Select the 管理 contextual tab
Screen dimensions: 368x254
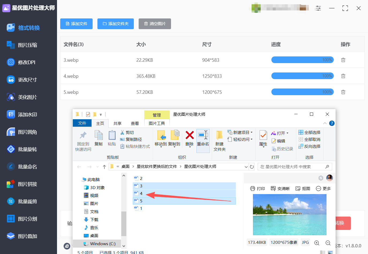pos(157,115)
